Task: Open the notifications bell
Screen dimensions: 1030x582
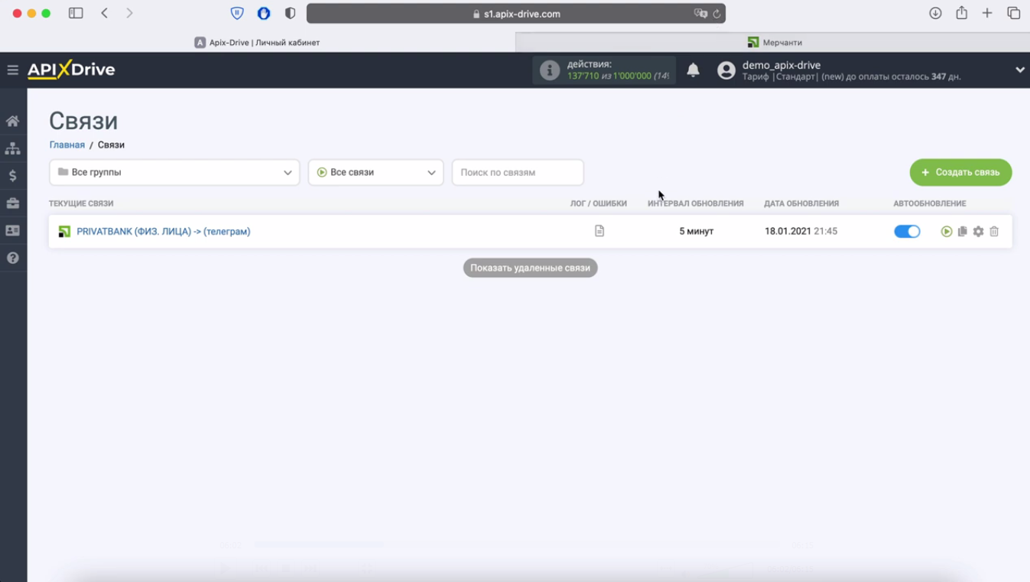Action: (693, 70)
